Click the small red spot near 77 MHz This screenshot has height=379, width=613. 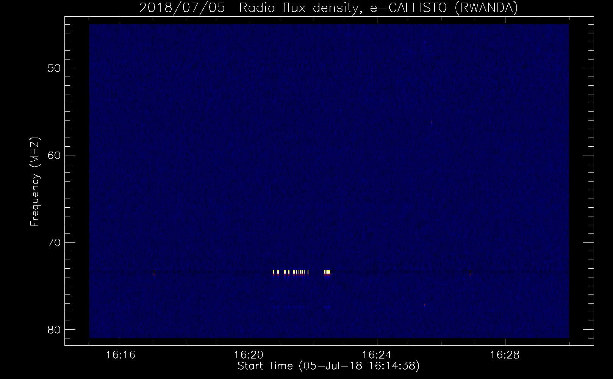425,305
